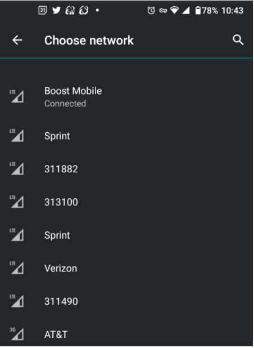The image size is (254, 348).
Task: Tap Boost Mobile LTE signal icon
Action: click(17, 96)
